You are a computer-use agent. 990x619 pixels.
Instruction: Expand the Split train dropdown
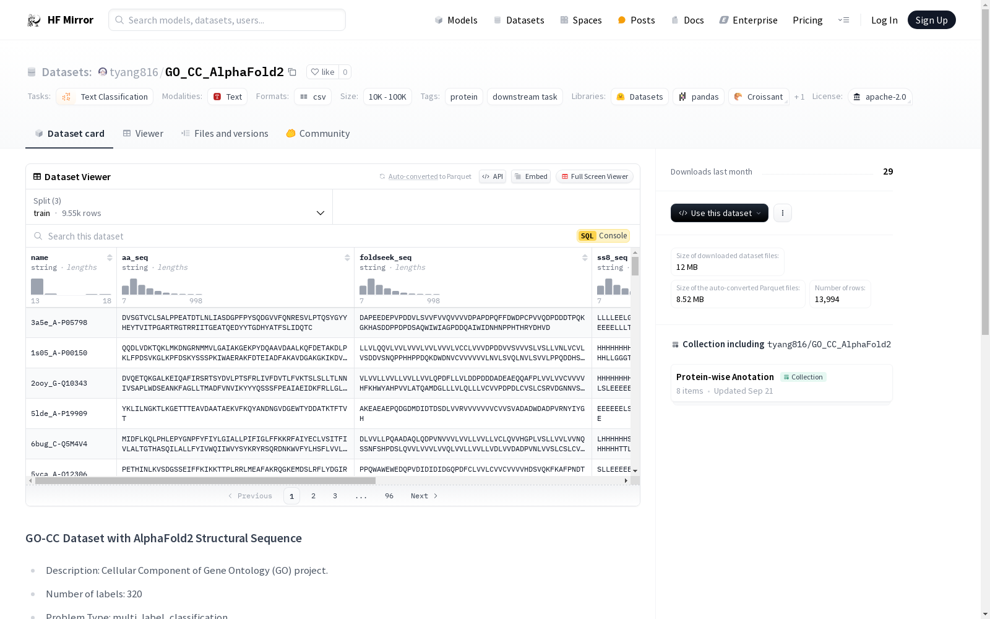(x=179, y=207)
